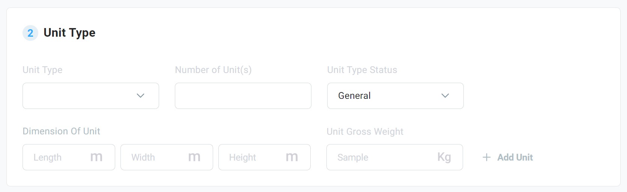This screenshot has height=192, width=627.
Task: Click into the Height dimension field
Action: 265,157
